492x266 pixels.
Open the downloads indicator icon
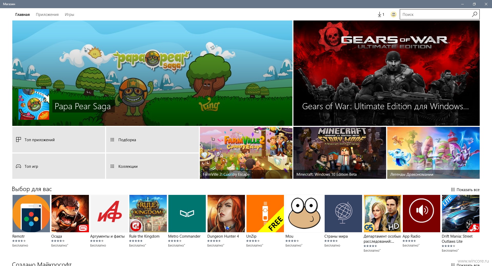pyautogui.click(x=381, y=15)
